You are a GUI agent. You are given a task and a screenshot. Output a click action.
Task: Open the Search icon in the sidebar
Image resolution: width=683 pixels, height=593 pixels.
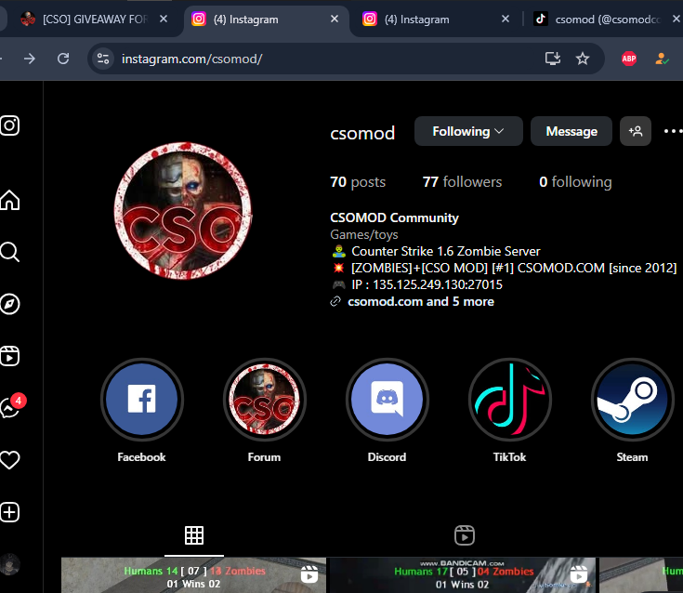[x=10, y=252]
